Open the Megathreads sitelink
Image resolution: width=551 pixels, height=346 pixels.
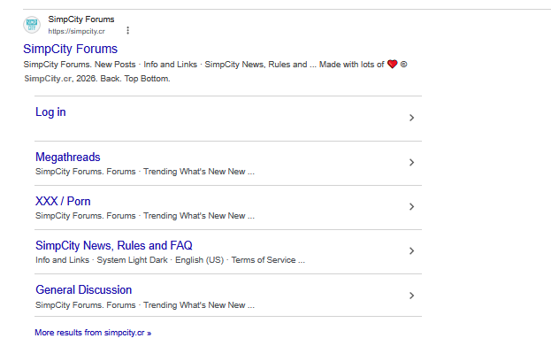click(68, 157)
